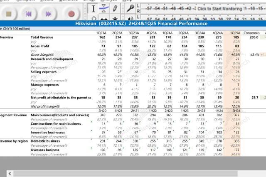Click the 'Overseas business' row label

[x=45, y=150]
